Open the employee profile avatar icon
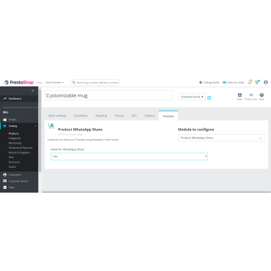This screenshot has height=271, width=271. (x=266, y=82)
